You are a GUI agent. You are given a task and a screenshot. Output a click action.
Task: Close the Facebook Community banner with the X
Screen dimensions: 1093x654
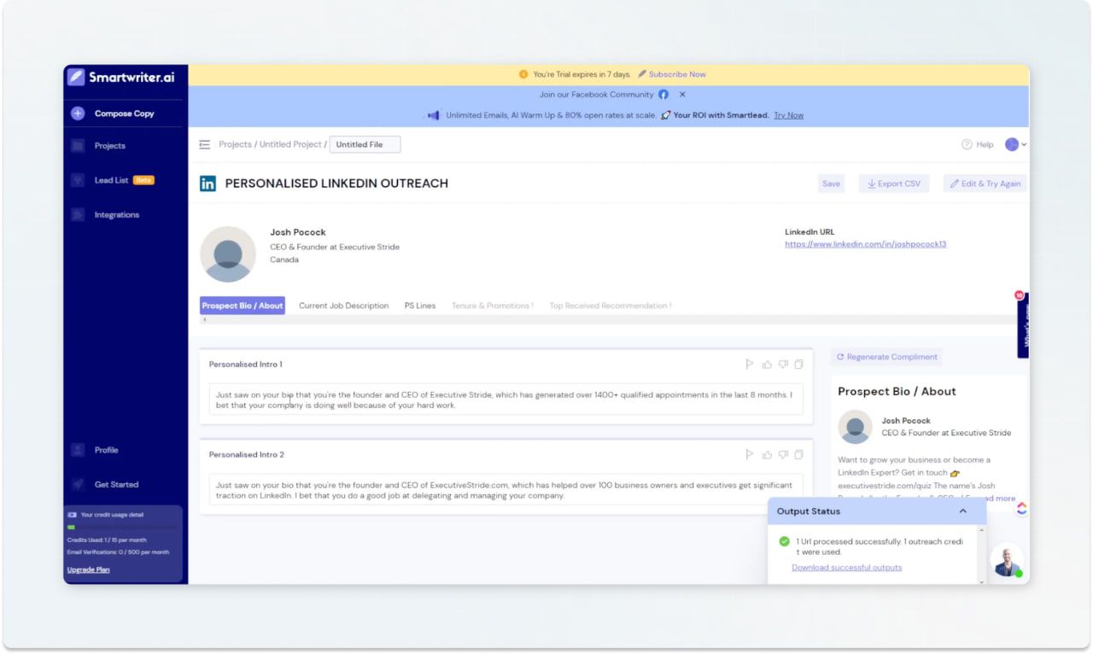[x=682, y=95]
